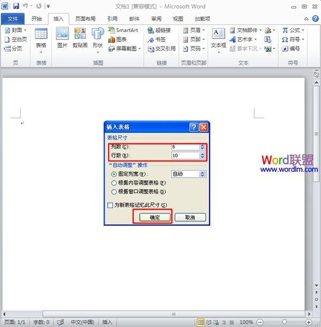Image resolution: width=321 pixels, height=327 pixels.
Task: Click OK (确定) in Insert Table dialog
Action: pos(155,218)
